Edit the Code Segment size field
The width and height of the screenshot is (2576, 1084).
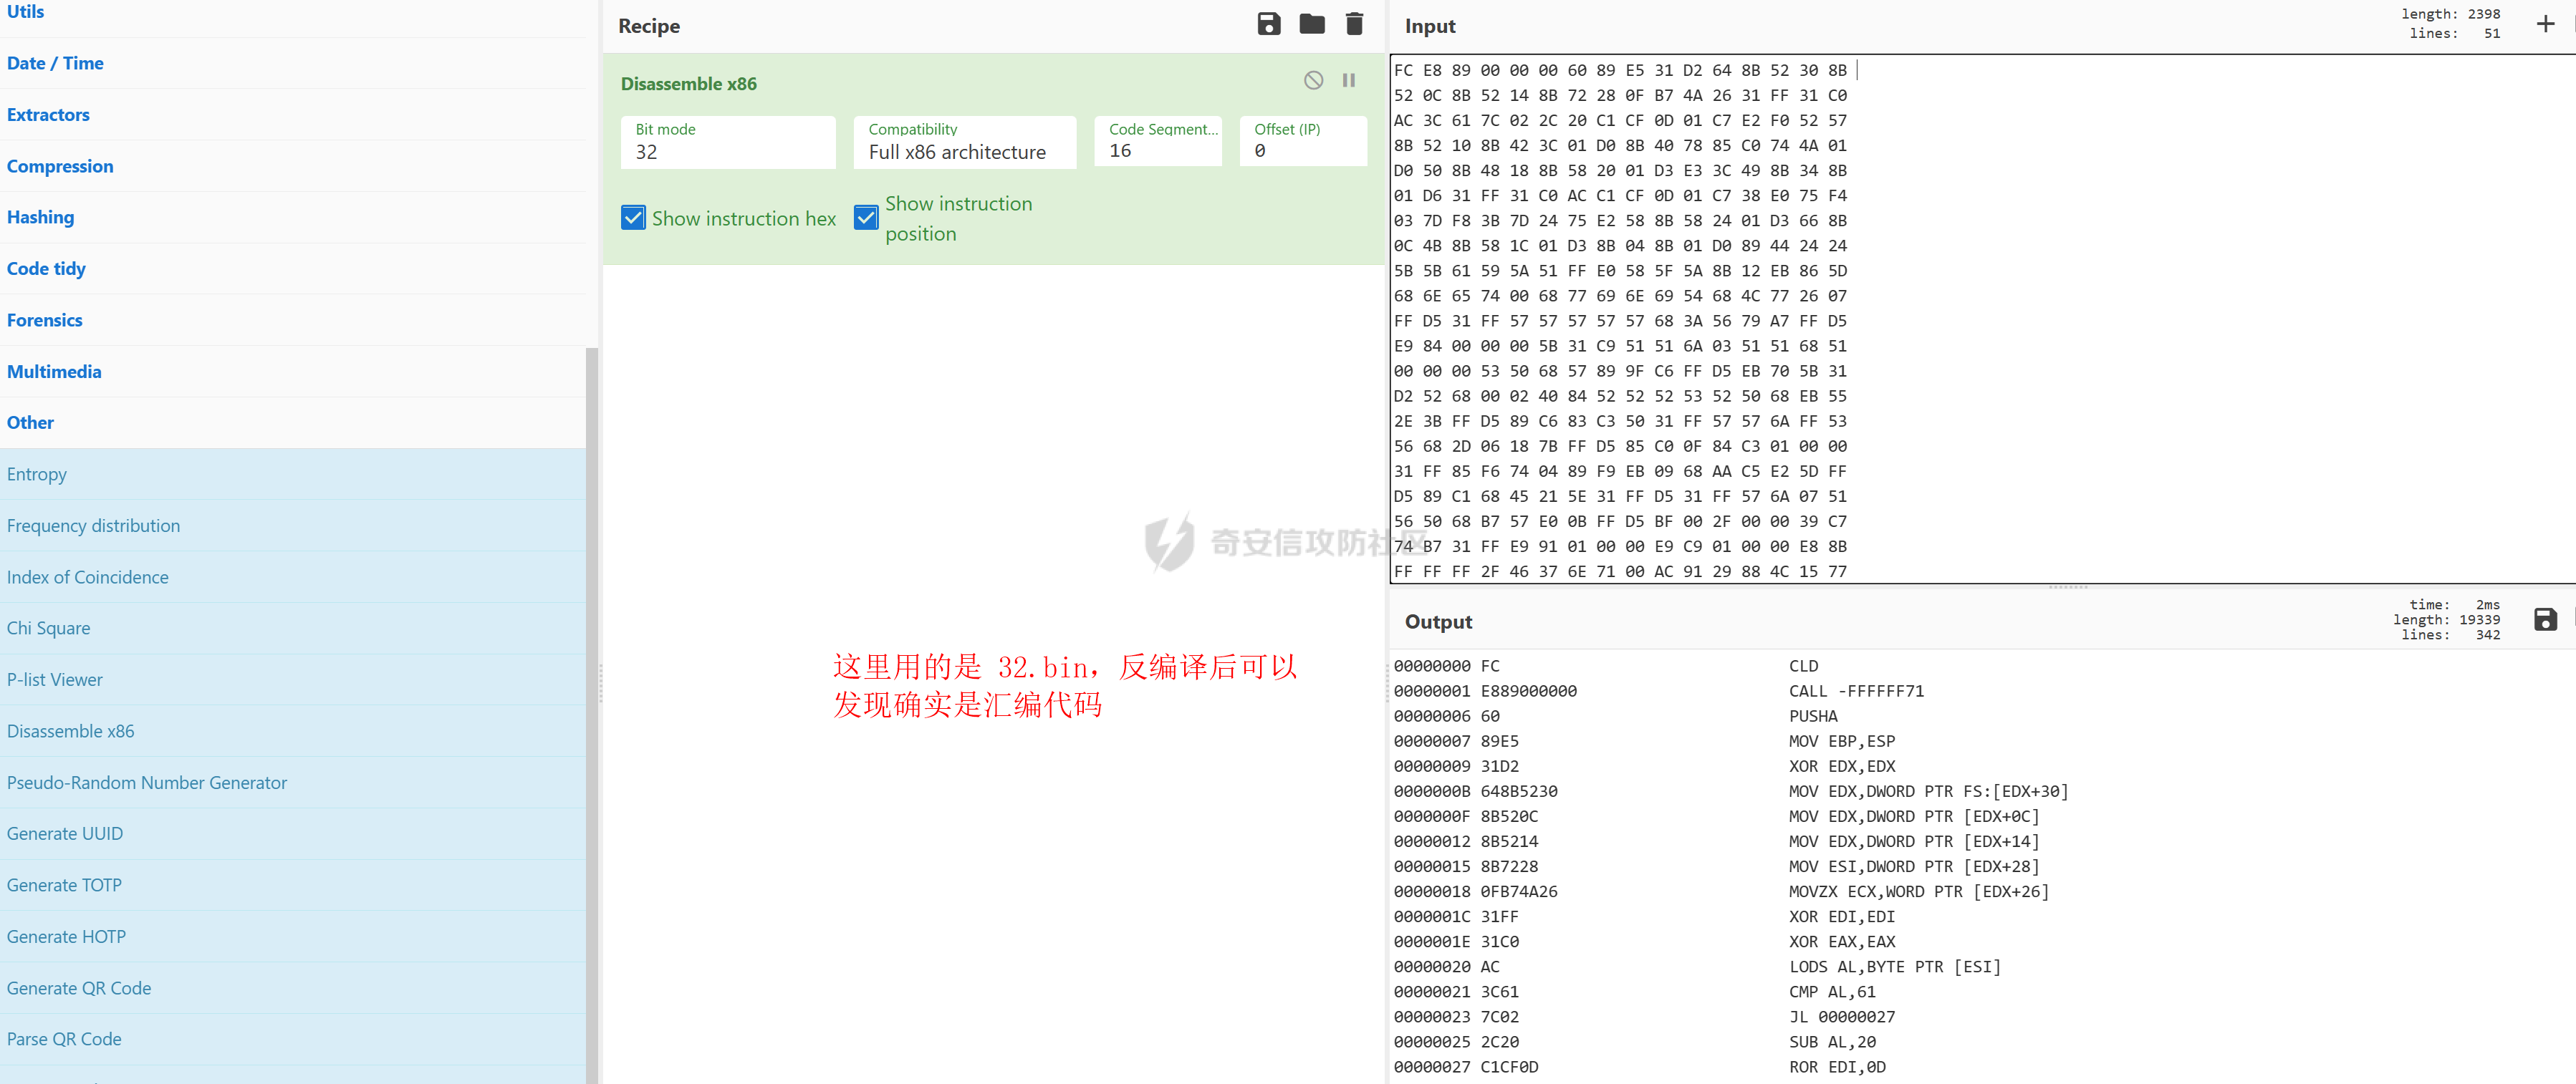point(1158,141)
